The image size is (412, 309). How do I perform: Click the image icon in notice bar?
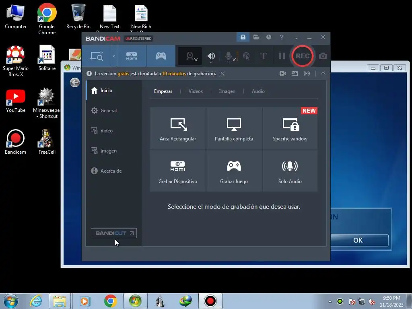click(x=295, y=74)
